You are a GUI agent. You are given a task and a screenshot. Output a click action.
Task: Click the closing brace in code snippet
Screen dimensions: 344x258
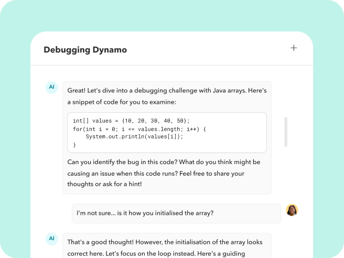pos(74,145)
